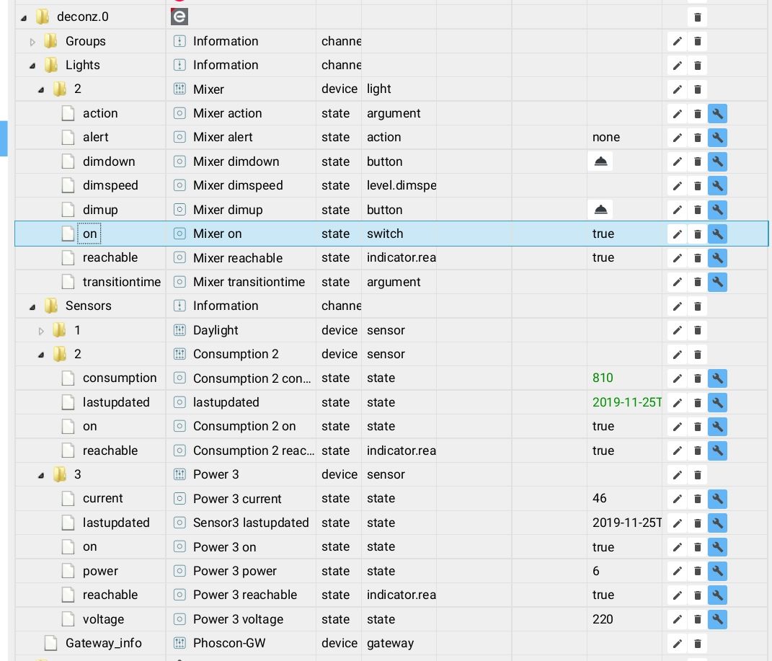The image size is (772, 661).
Task: Select the Mixer alert value none
Action: click(x=606, y=138)
